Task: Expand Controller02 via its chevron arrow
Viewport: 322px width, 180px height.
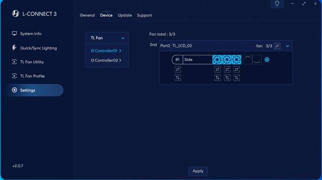Action: 120,60
